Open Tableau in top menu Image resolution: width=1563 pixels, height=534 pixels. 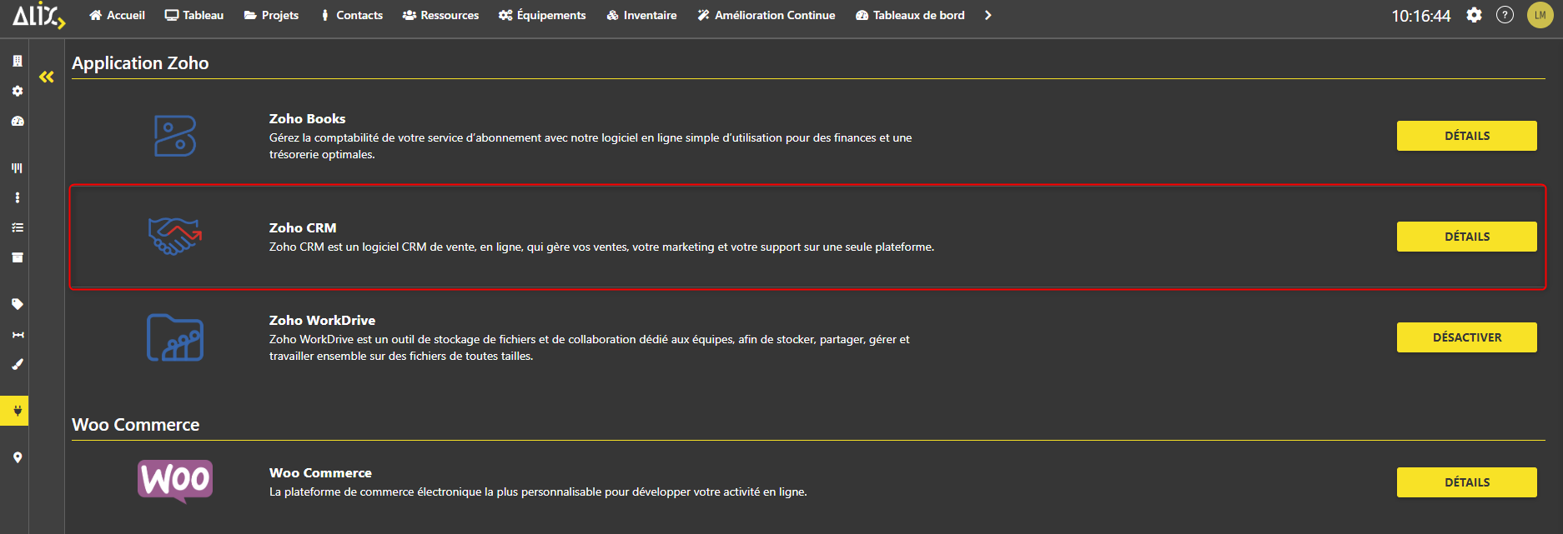coord(194,15)
